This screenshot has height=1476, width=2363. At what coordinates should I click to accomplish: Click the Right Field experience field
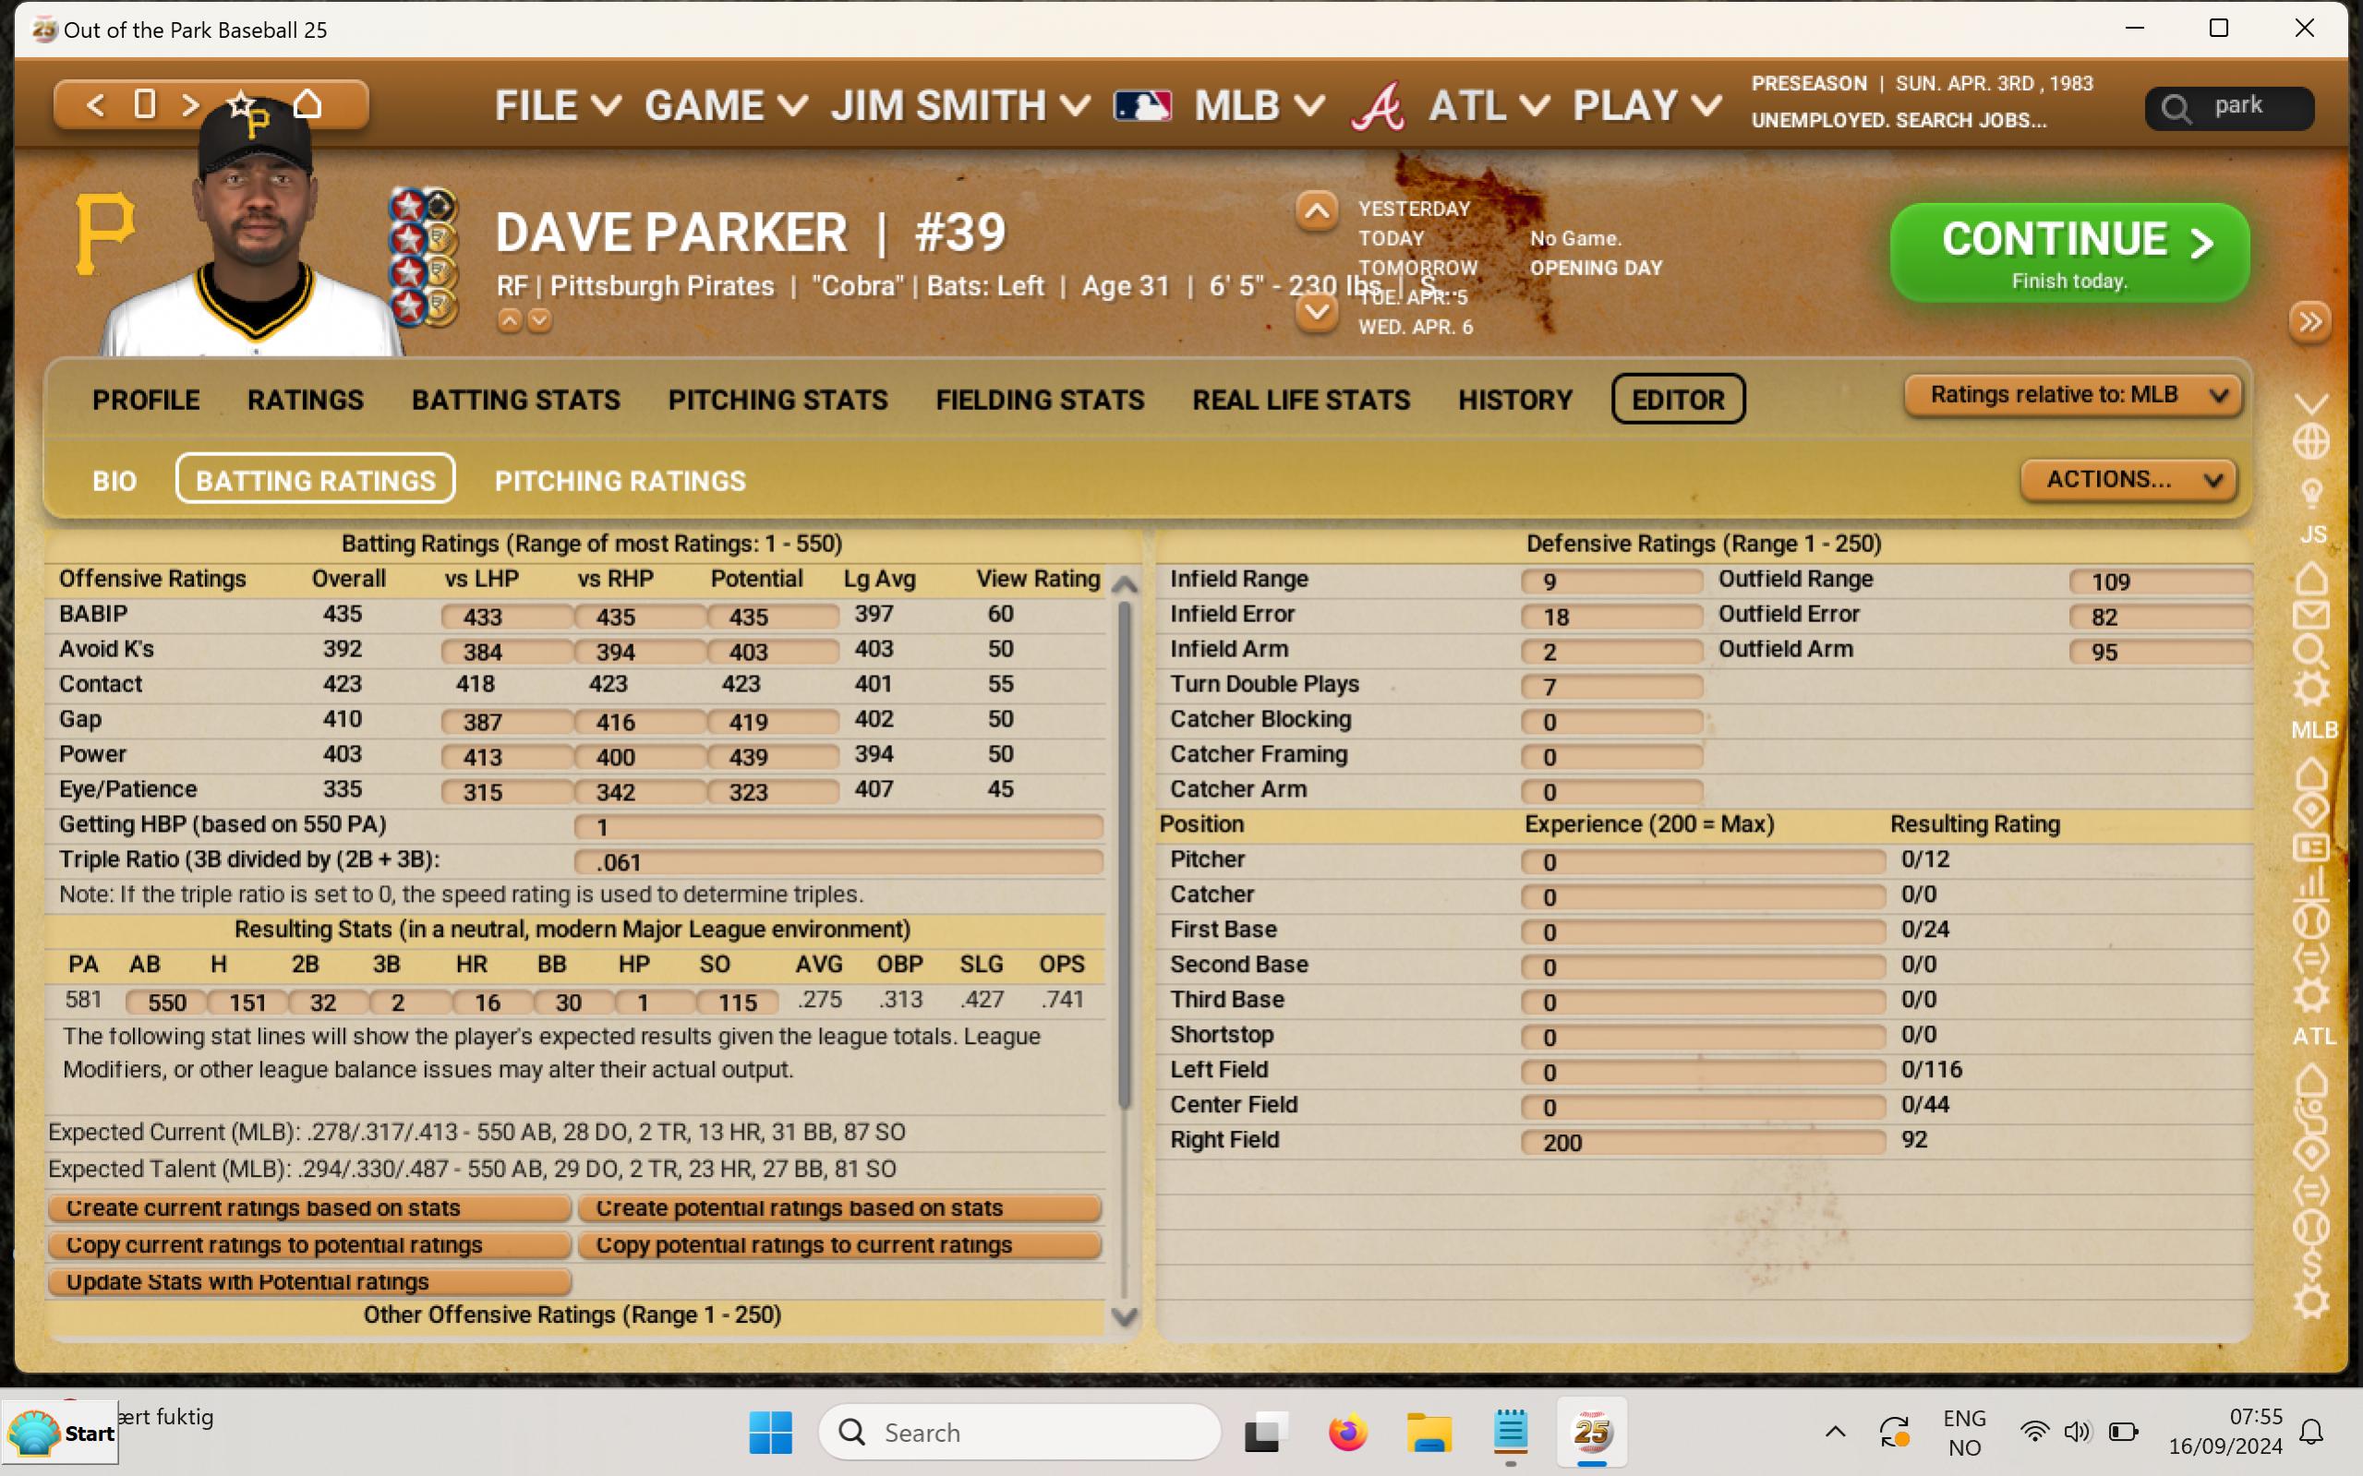coord(1702,1142)
